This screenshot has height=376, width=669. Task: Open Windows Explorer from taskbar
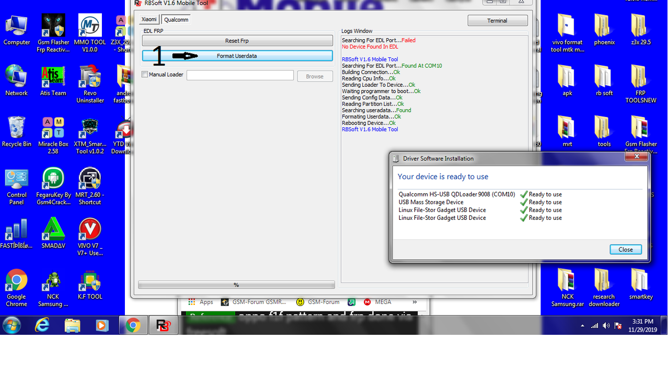72,326
